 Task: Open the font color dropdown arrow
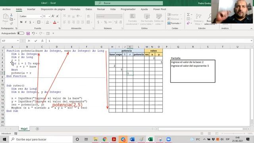pyautogui.click(x=58, y=22)
